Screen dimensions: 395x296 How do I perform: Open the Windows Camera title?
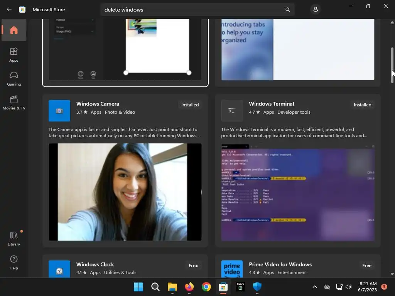click(98, 104)
